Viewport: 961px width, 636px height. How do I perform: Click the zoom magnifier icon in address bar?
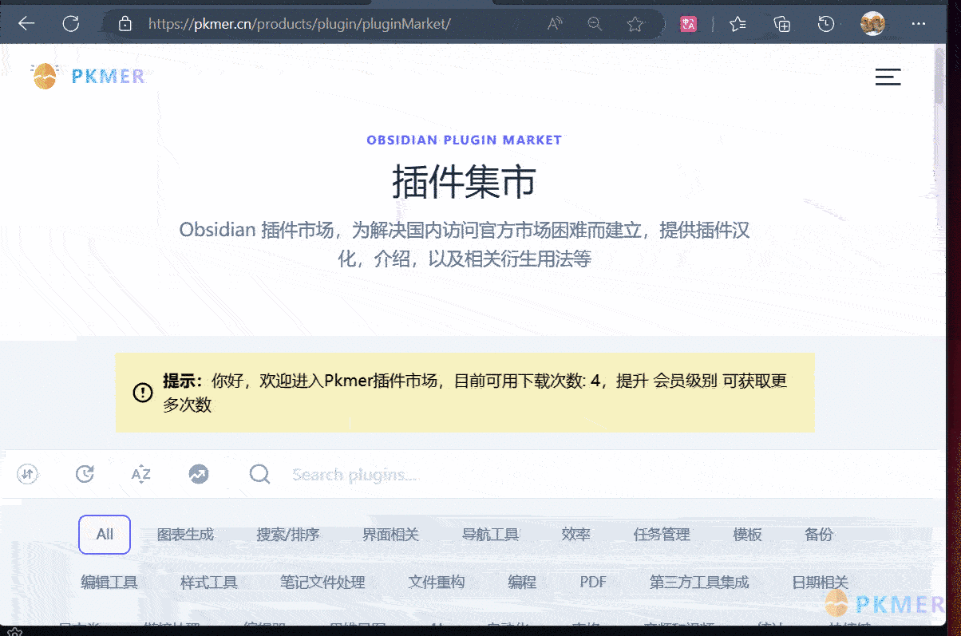(595, 24)
